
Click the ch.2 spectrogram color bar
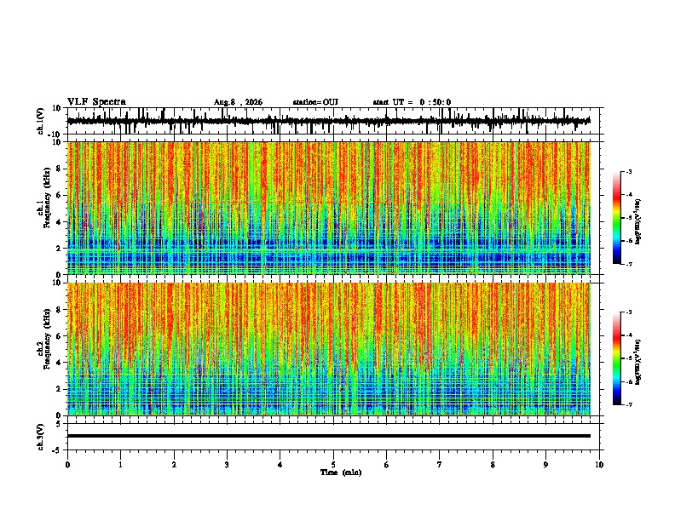click(617, 358)
